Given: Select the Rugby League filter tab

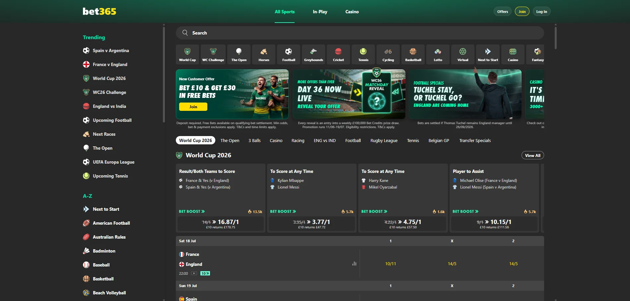Looking at the screenshot, I should click(384, 140).
